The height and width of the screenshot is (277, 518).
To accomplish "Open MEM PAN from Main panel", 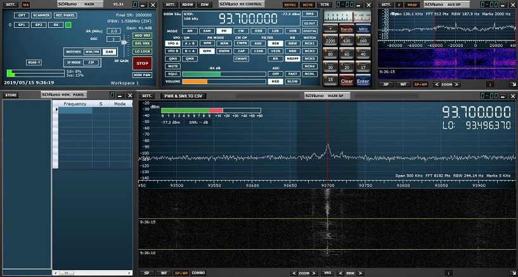I will tap(143, 75).
